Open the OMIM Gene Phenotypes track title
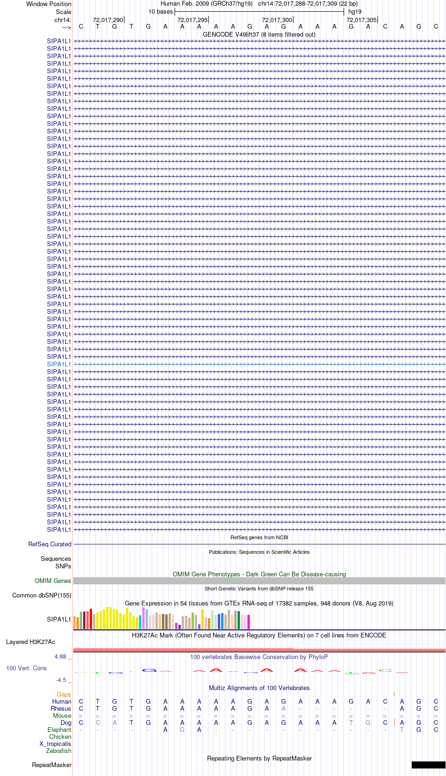Screen dimensions: 446x776 259,574
